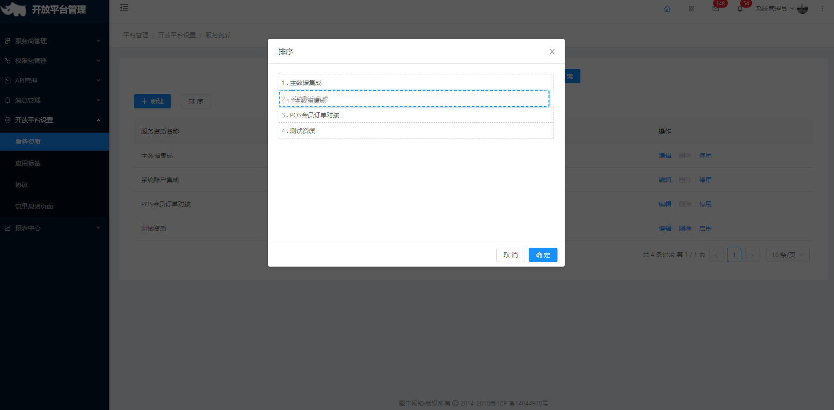Go to the next page with the right arrow

click(x=752, y=255)
